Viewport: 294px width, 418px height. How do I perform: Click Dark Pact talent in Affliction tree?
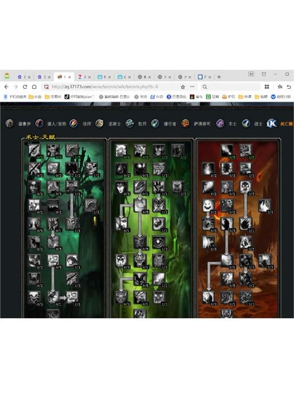(72, 261)
